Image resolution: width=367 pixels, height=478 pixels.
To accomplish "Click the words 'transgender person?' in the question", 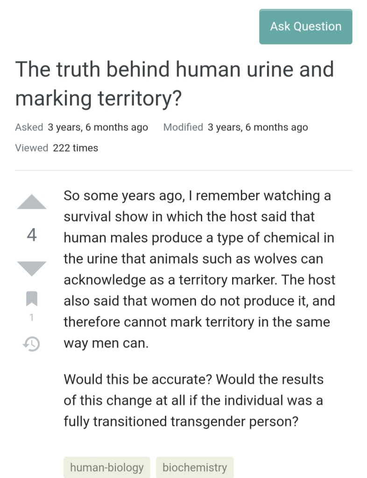I will (x=234, y=421).
